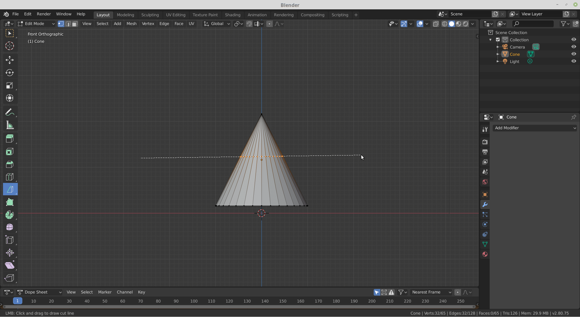
Task: Click the add workspace plus button
Action: pos(356,15)
